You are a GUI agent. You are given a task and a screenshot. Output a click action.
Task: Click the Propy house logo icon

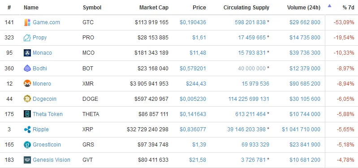[27, 38]
